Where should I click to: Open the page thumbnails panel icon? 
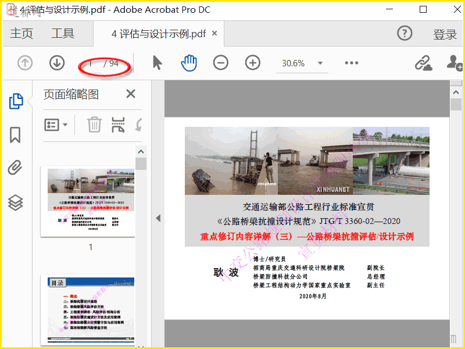[x=16, y=101]
